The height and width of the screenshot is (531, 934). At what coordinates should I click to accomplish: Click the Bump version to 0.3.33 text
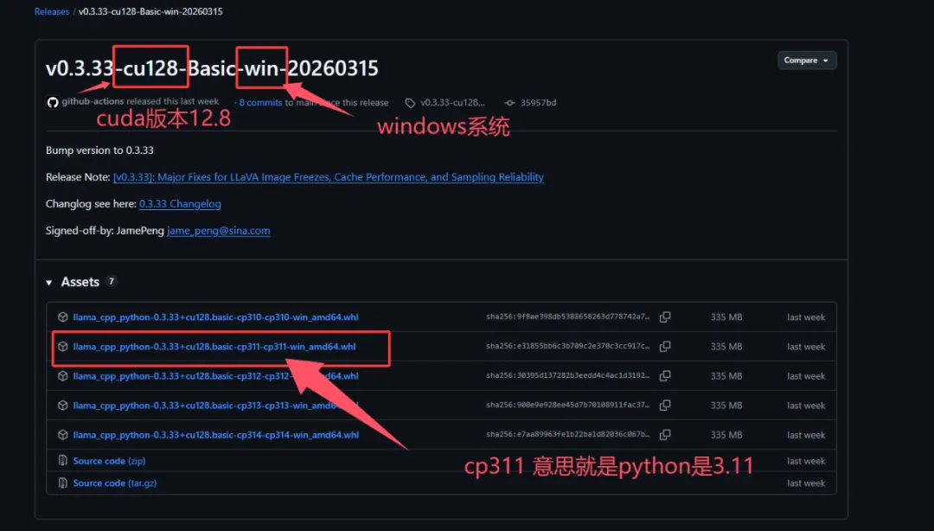[x=99, y=150]
